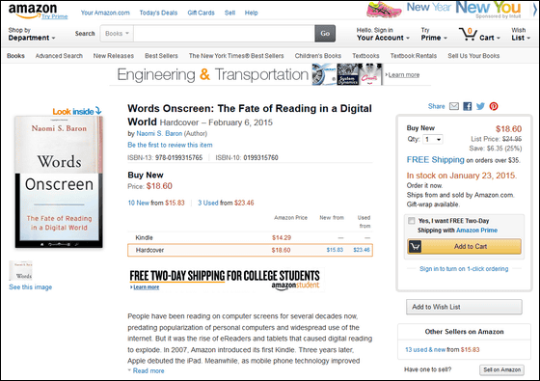Share on Facebook icon
Image resolution: width=540 pixels, height=381 pixels.
pos(467,106)
